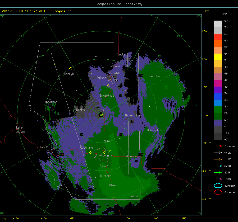Click the magenta 18TS arrow icon
Viewport: 238px width, 222px height.
pos(218,179)
